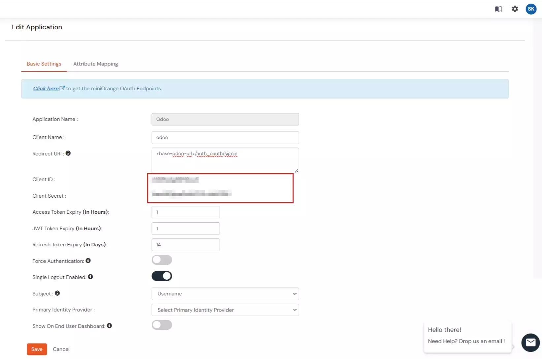Click the info icon beside Subject
The width and height of the screenshot is (542, 359).
[x=57, y=293]
